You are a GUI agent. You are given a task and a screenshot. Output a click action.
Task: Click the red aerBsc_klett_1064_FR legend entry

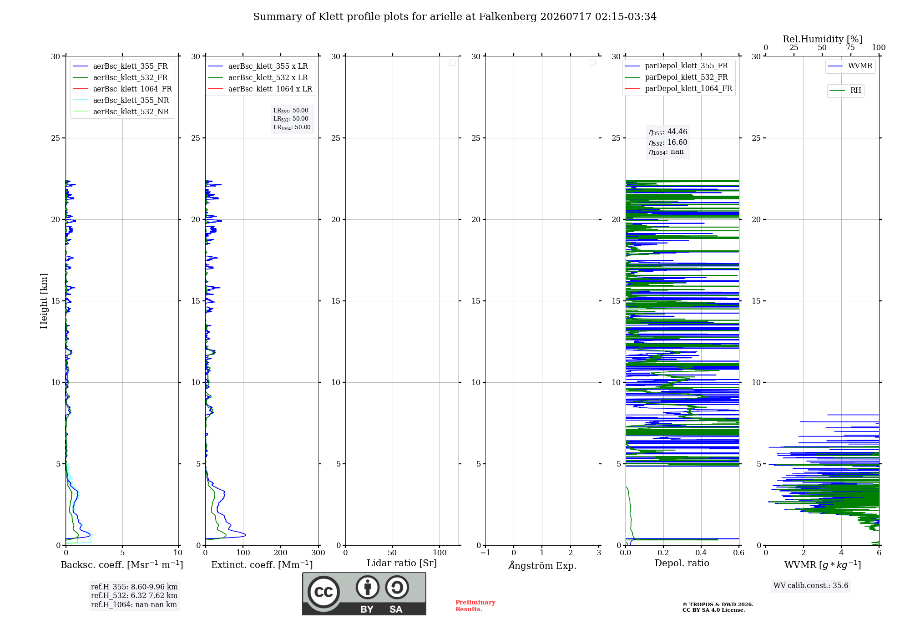(122, 89)
